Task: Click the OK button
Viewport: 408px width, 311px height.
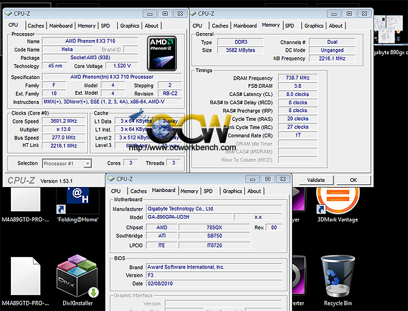Action: [353, 180]
